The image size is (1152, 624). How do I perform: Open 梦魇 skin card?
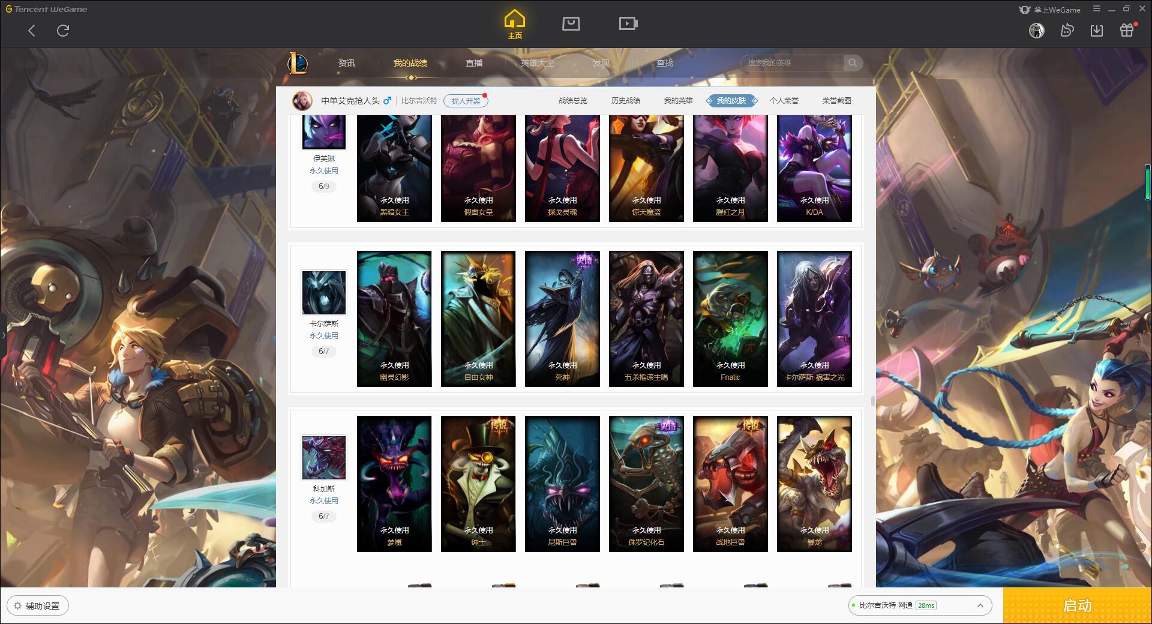394,484
